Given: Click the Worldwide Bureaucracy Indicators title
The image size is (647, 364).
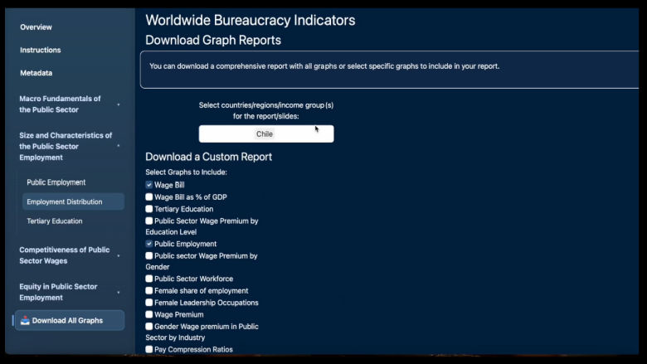Looking at the screenshot, I should pos(250,20).
